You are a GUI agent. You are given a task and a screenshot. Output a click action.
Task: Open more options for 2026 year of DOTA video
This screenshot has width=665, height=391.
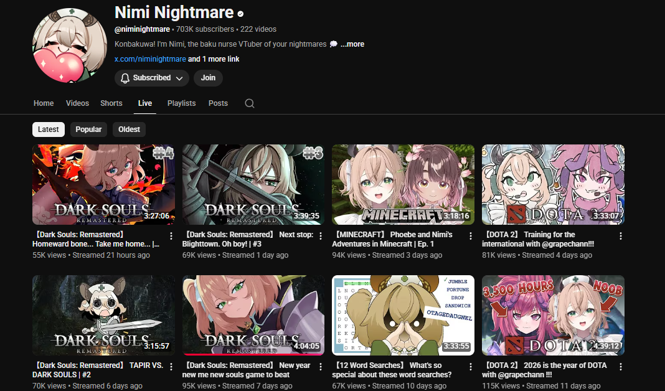click(620, 367)
